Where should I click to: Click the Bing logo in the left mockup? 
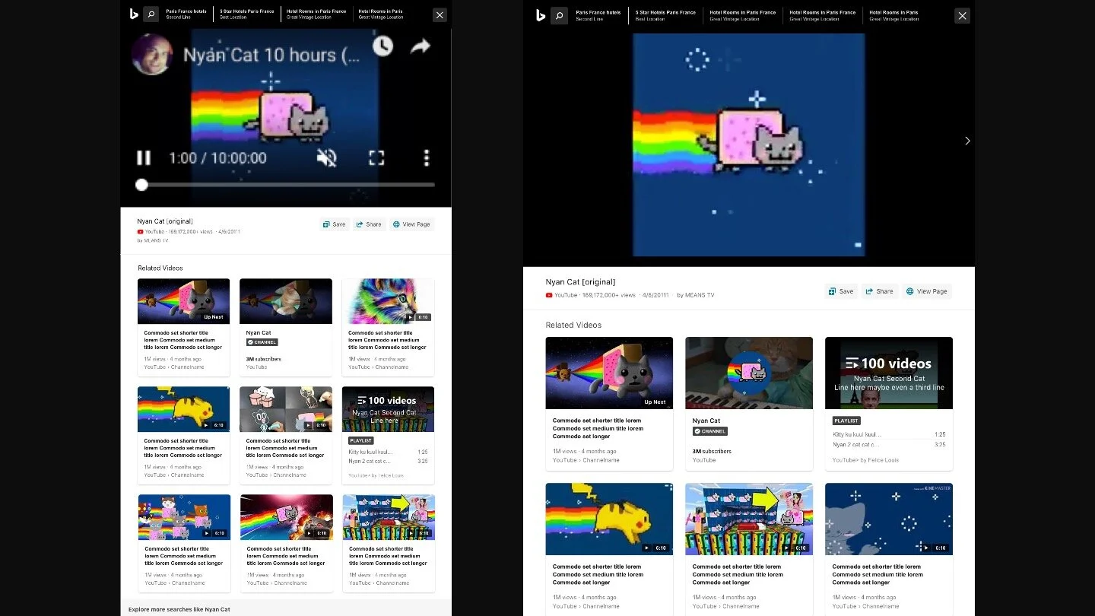[134, 14]
